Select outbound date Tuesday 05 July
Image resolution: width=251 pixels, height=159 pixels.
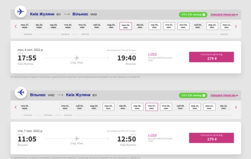140,26
